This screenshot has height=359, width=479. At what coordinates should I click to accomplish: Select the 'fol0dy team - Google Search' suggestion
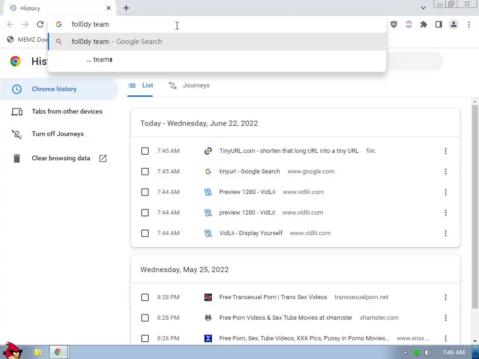tap(217, 42)
